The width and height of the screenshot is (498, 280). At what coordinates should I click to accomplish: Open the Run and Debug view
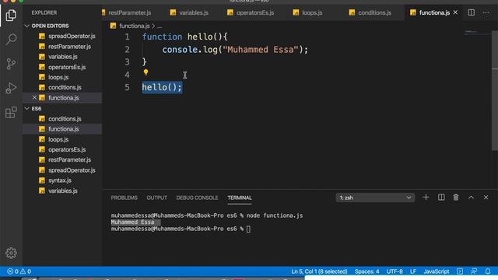(11, 88)
